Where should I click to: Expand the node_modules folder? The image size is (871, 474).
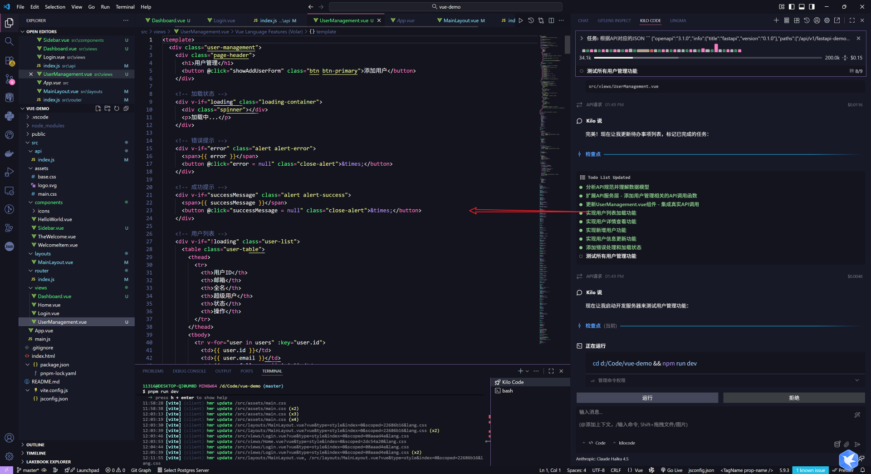[x=48, y=126]
